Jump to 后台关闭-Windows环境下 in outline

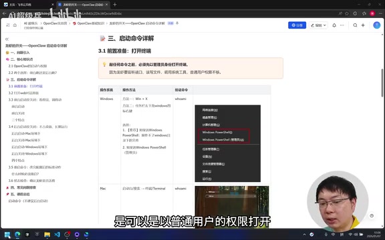[x=29, y=153]
